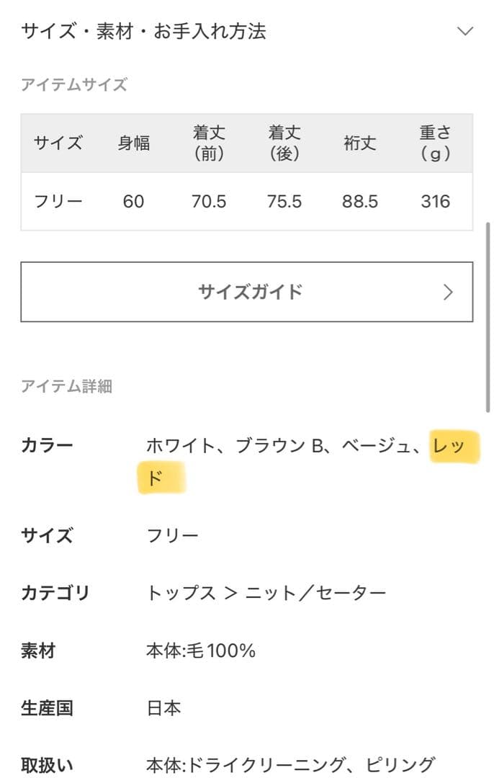The image size is (494, 778).
Task: Click the 重さ（g）column header
Action: point(435,143)
